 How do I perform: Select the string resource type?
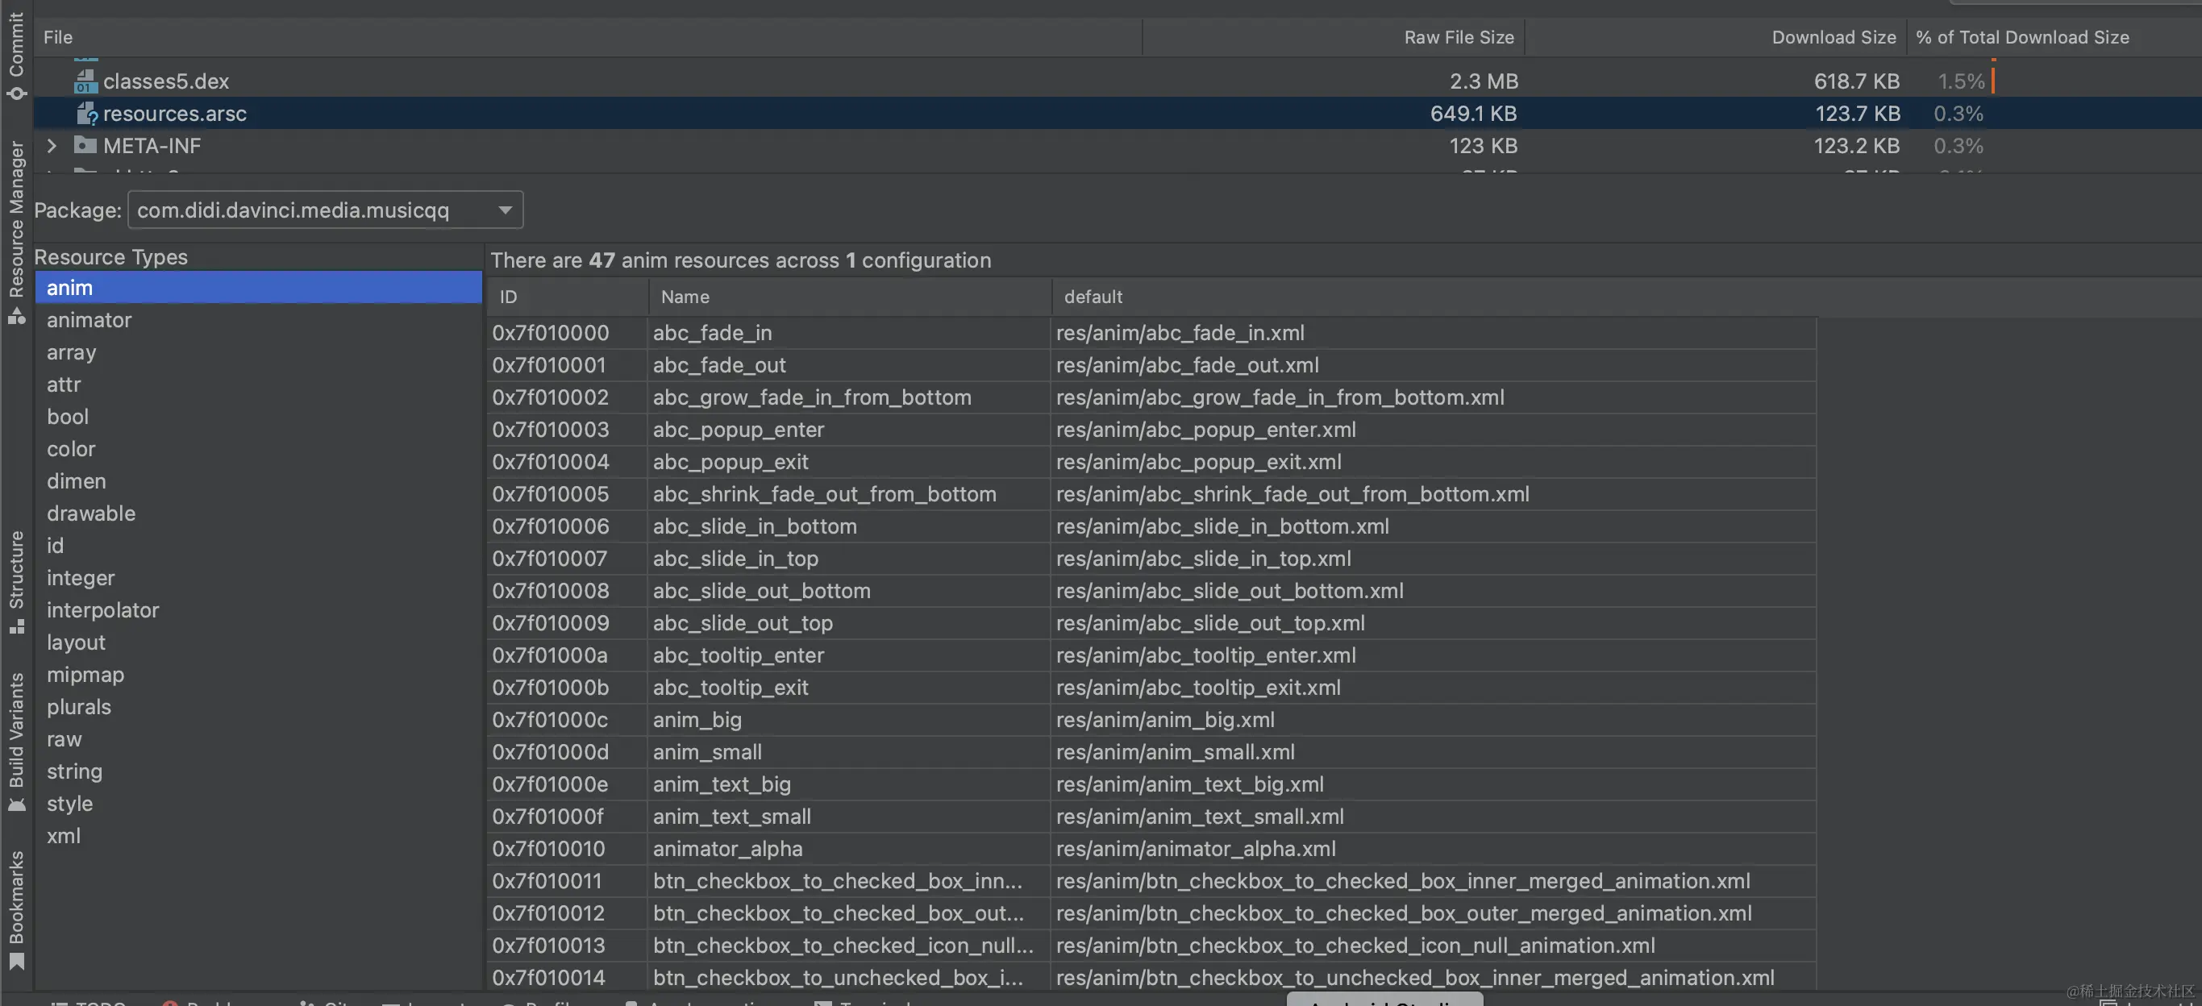(x=258, y=771)
